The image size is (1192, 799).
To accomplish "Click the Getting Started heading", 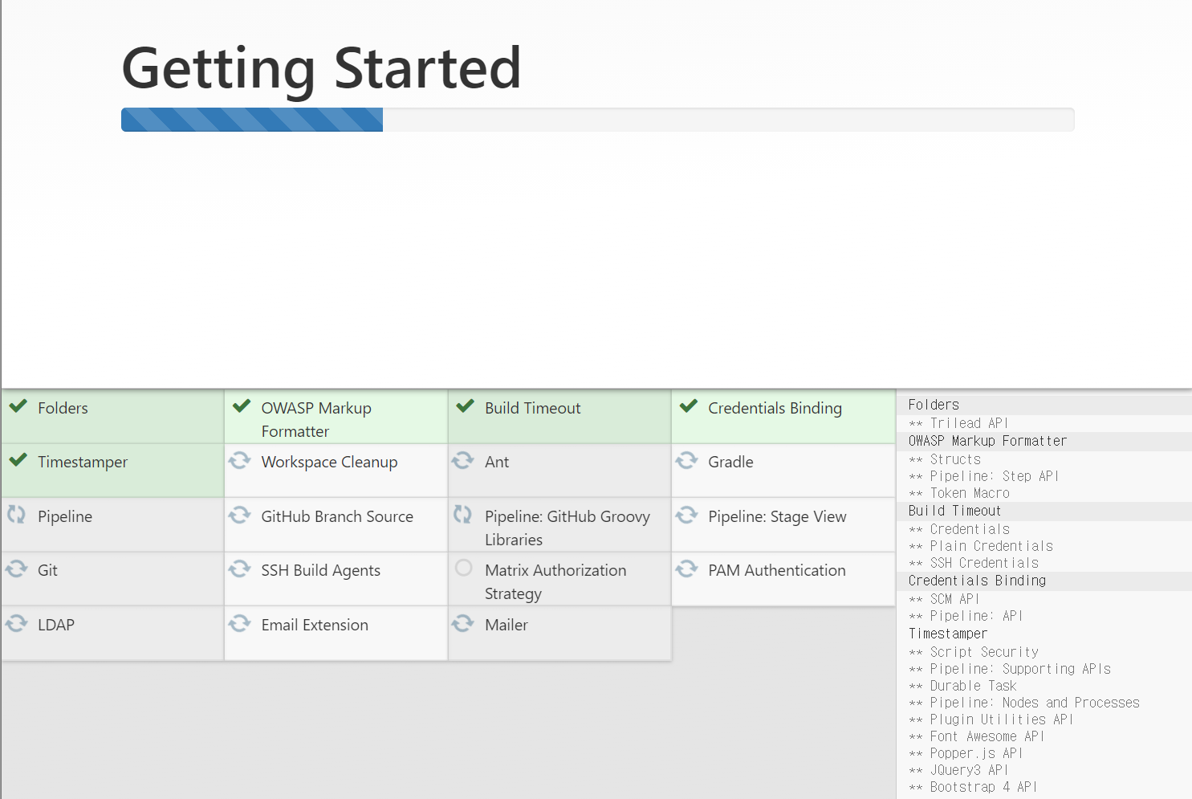I will (321, 68).
